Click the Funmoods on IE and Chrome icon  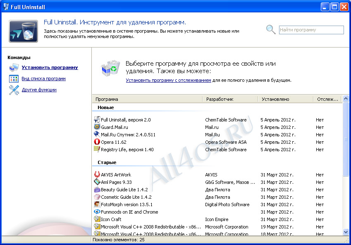click(97, 212)
